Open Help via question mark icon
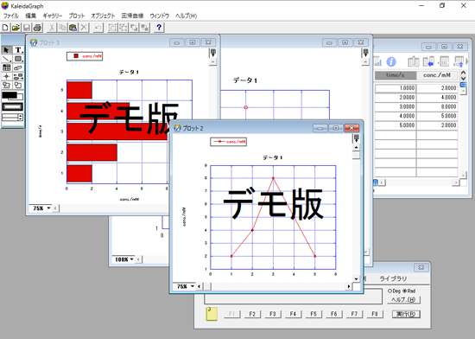Viewport: 475px width, 339px height. [x=159, y=28]
